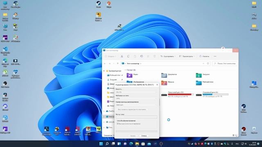Open Microsoft Teams Chat from taskbar
The width and height of the screenshot is (262, 147).
tap(125, 144)
